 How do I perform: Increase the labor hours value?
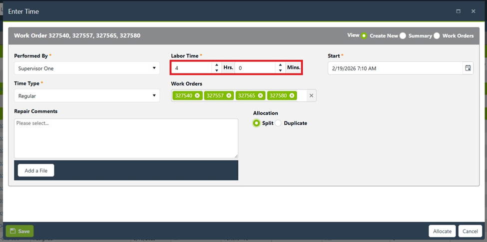click(x=216, y=65)
